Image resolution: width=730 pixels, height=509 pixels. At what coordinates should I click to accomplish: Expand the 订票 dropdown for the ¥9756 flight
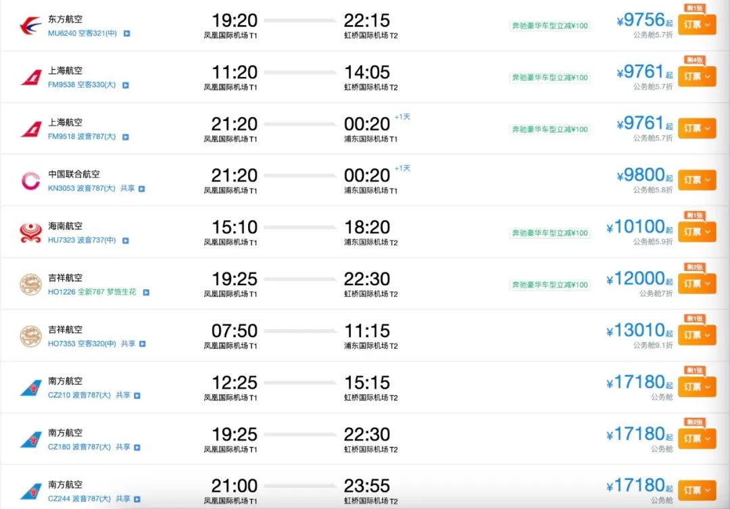(x=697, y=25)
